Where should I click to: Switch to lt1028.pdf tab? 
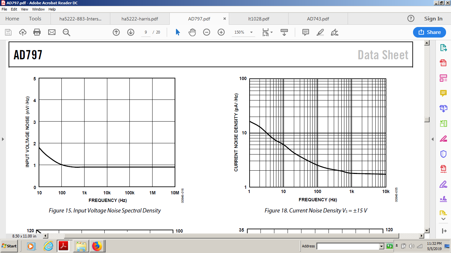(x=259, y=19)
